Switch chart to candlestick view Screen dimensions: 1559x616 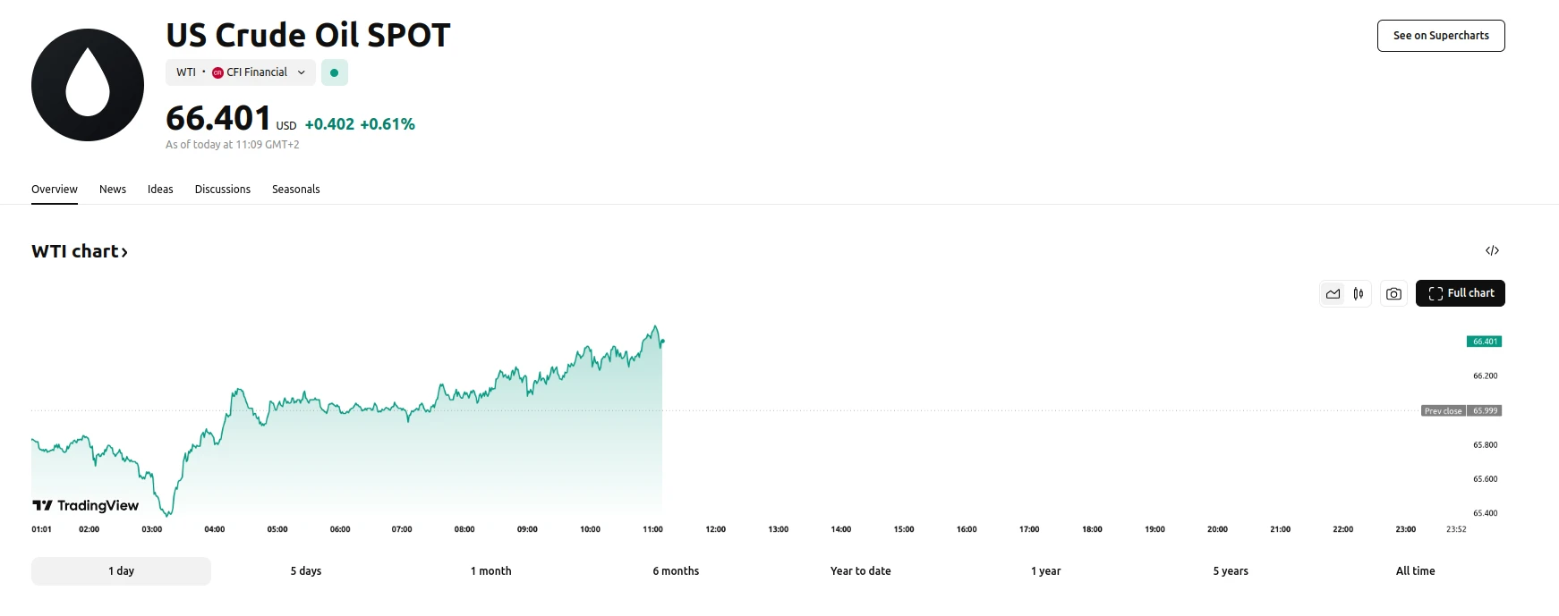(1358, 293)
